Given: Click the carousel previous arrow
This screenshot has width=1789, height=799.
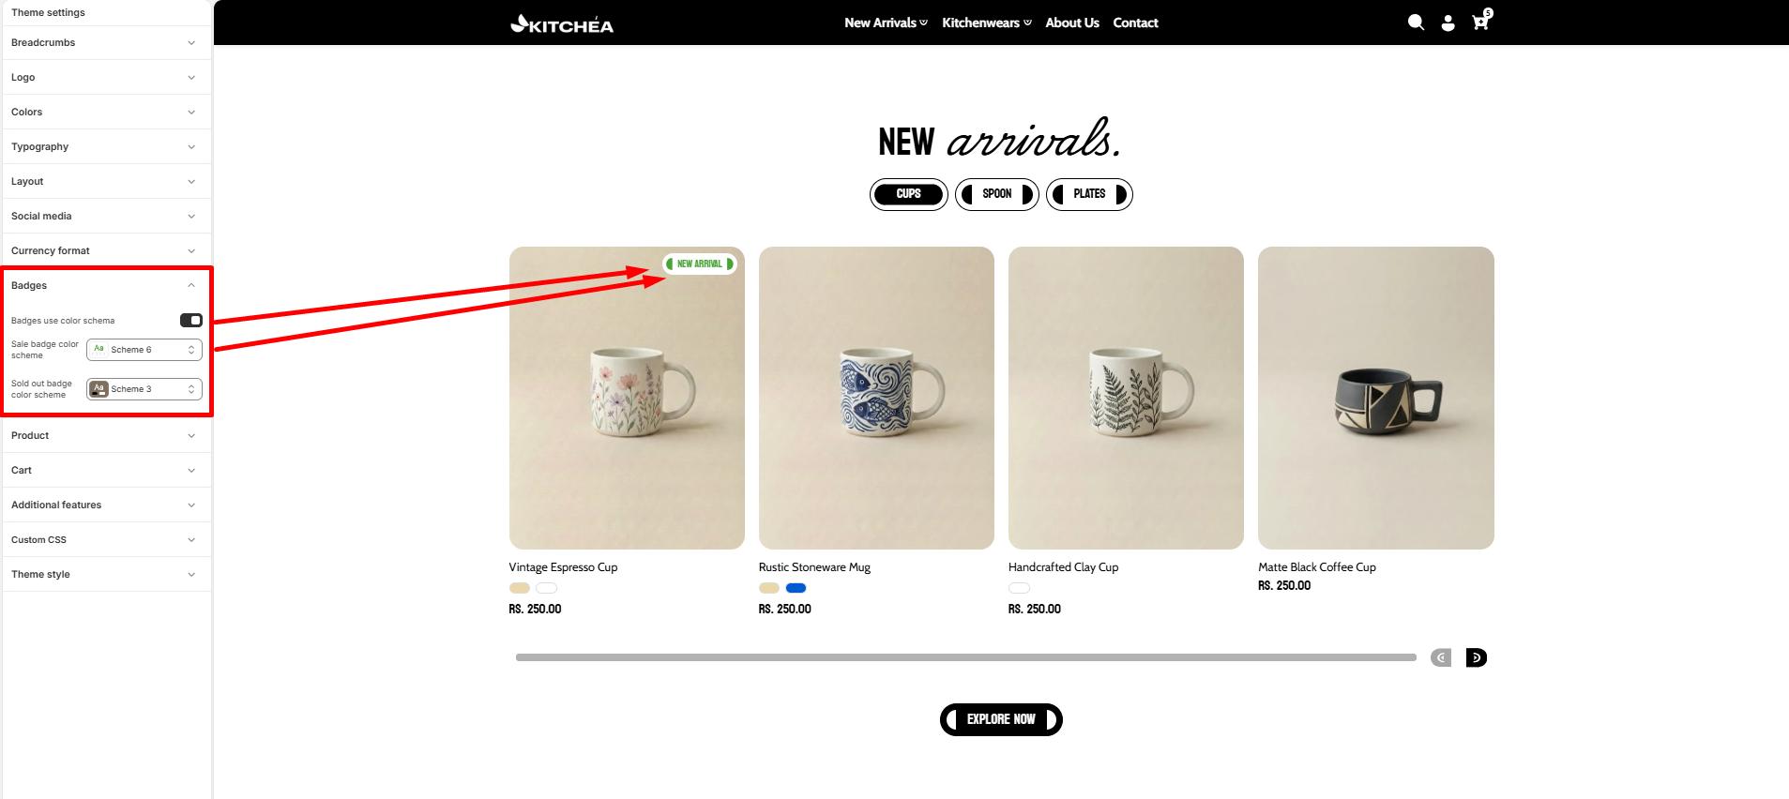Looking at the screenshot, I should coord(1441,657).
